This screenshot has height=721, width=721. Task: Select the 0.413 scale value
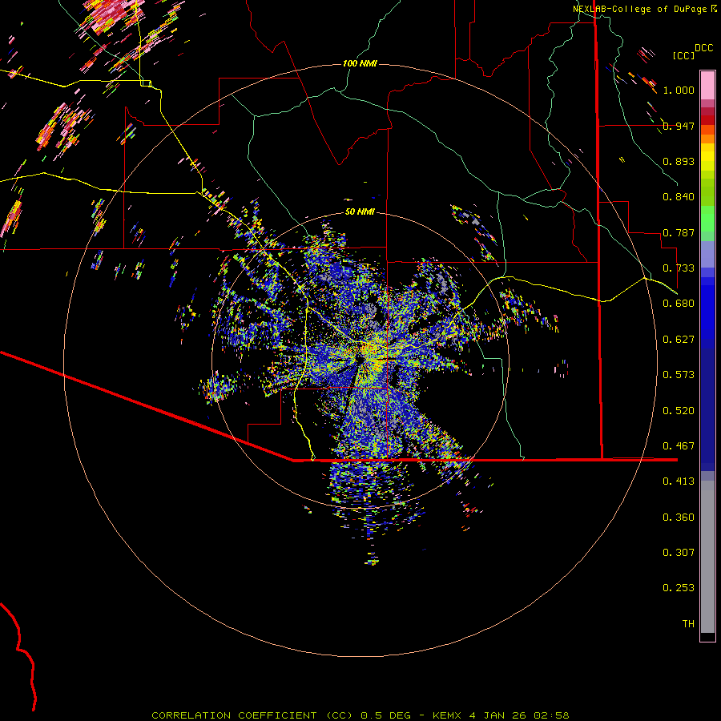coord(679,481)
